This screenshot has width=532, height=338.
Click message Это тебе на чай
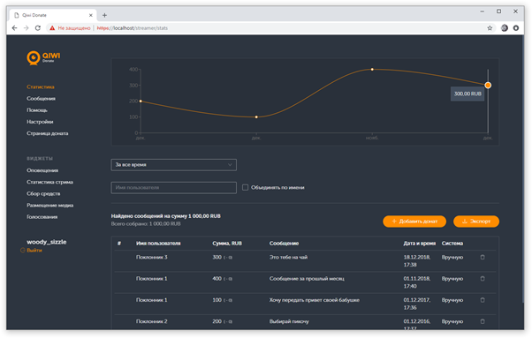click(x=288, y=258)
